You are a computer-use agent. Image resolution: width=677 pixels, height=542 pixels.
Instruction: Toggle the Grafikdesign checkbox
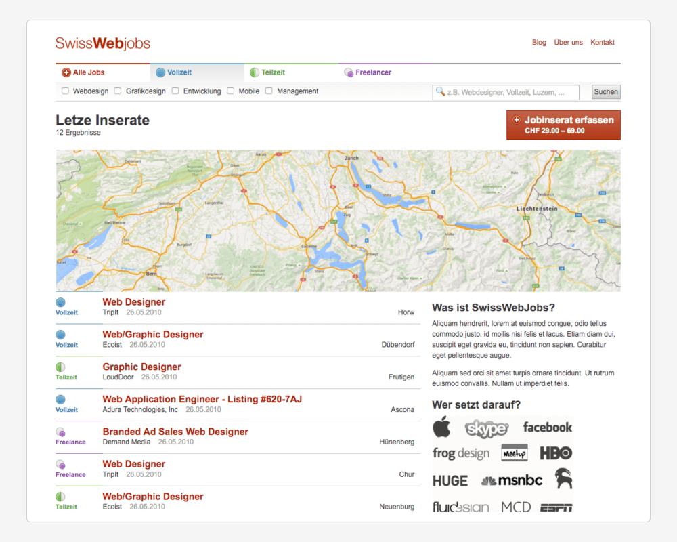118,91
